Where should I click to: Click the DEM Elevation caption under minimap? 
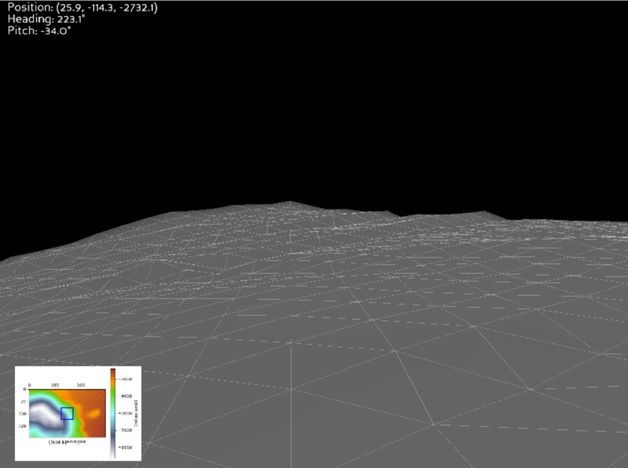pos(67,442)
